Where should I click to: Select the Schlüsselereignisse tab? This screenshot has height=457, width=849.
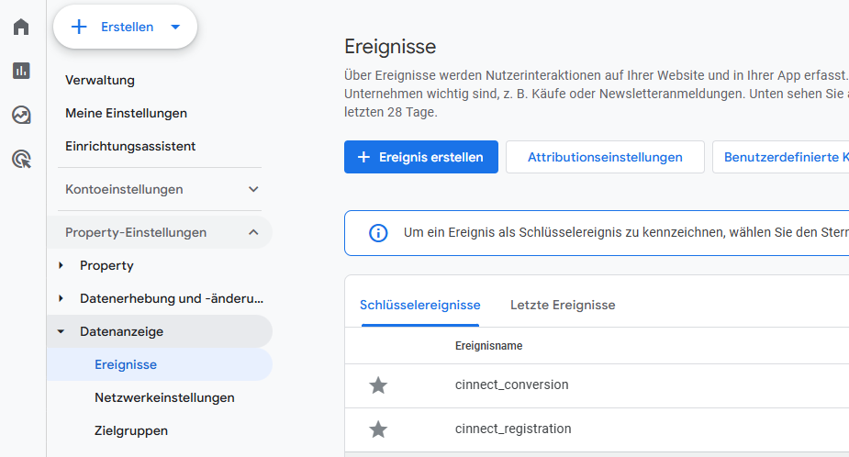click(419, 305)
